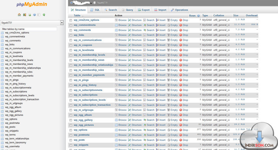Open the wp_m_membership_relationships table link
This screenshot has height=150, width=278.
93,65
